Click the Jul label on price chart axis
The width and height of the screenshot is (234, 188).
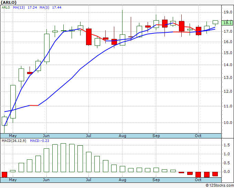pos(88,136)
